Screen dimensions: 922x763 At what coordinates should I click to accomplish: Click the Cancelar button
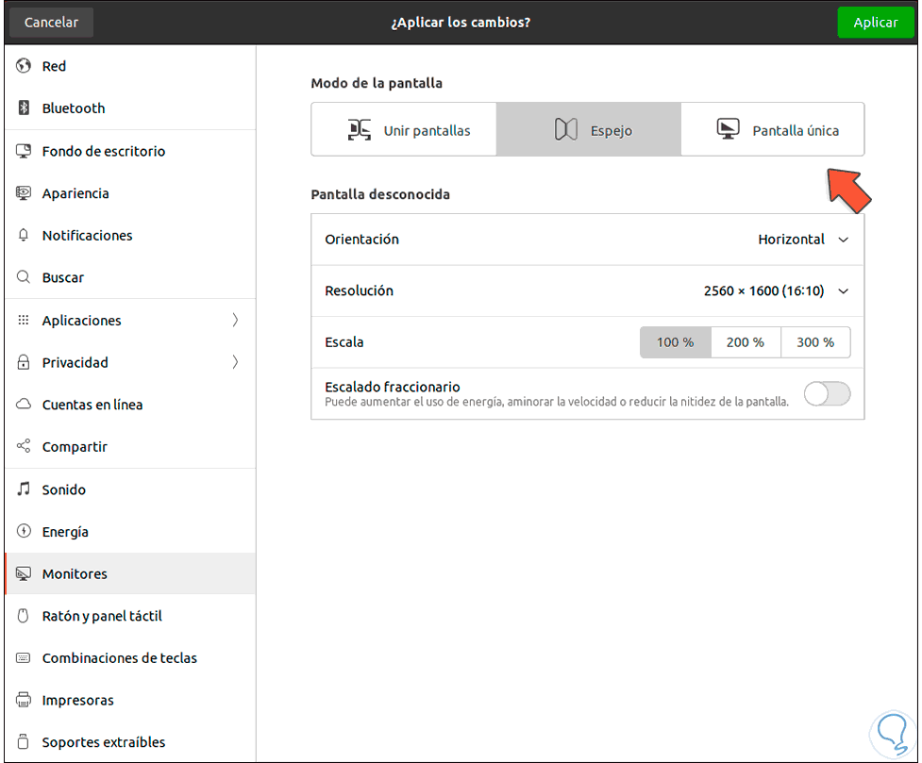pos(51,23)
